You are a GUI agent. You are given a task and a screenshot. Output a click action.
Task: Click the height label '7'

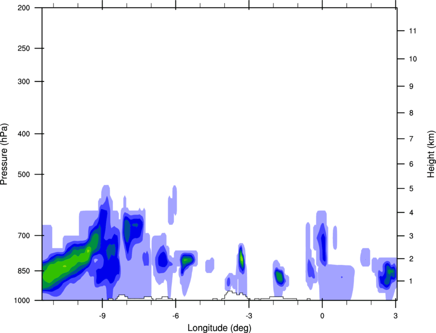pos(411,139)
